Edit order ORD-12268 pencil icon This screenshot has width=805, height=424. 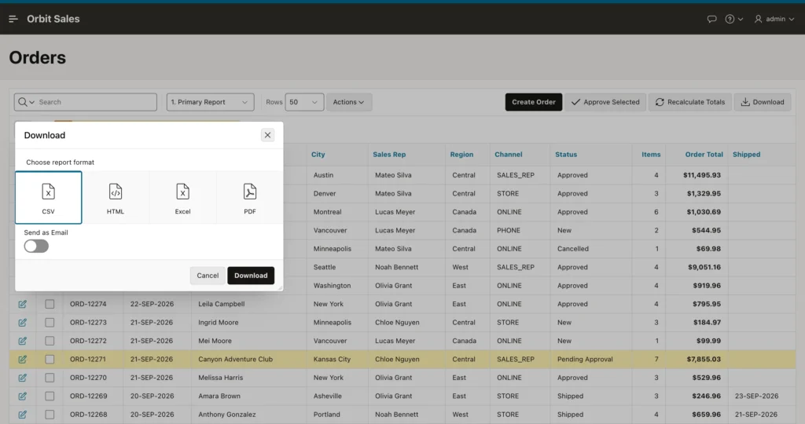23,415
